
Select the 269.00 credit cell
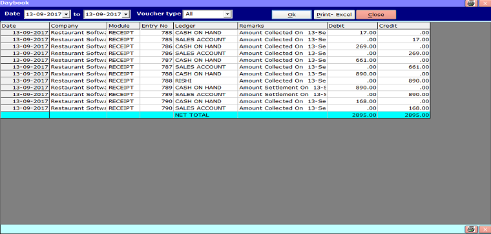point(404,53)
